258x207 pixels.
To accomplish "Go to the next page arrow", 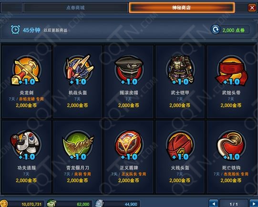I will point(254,203).
